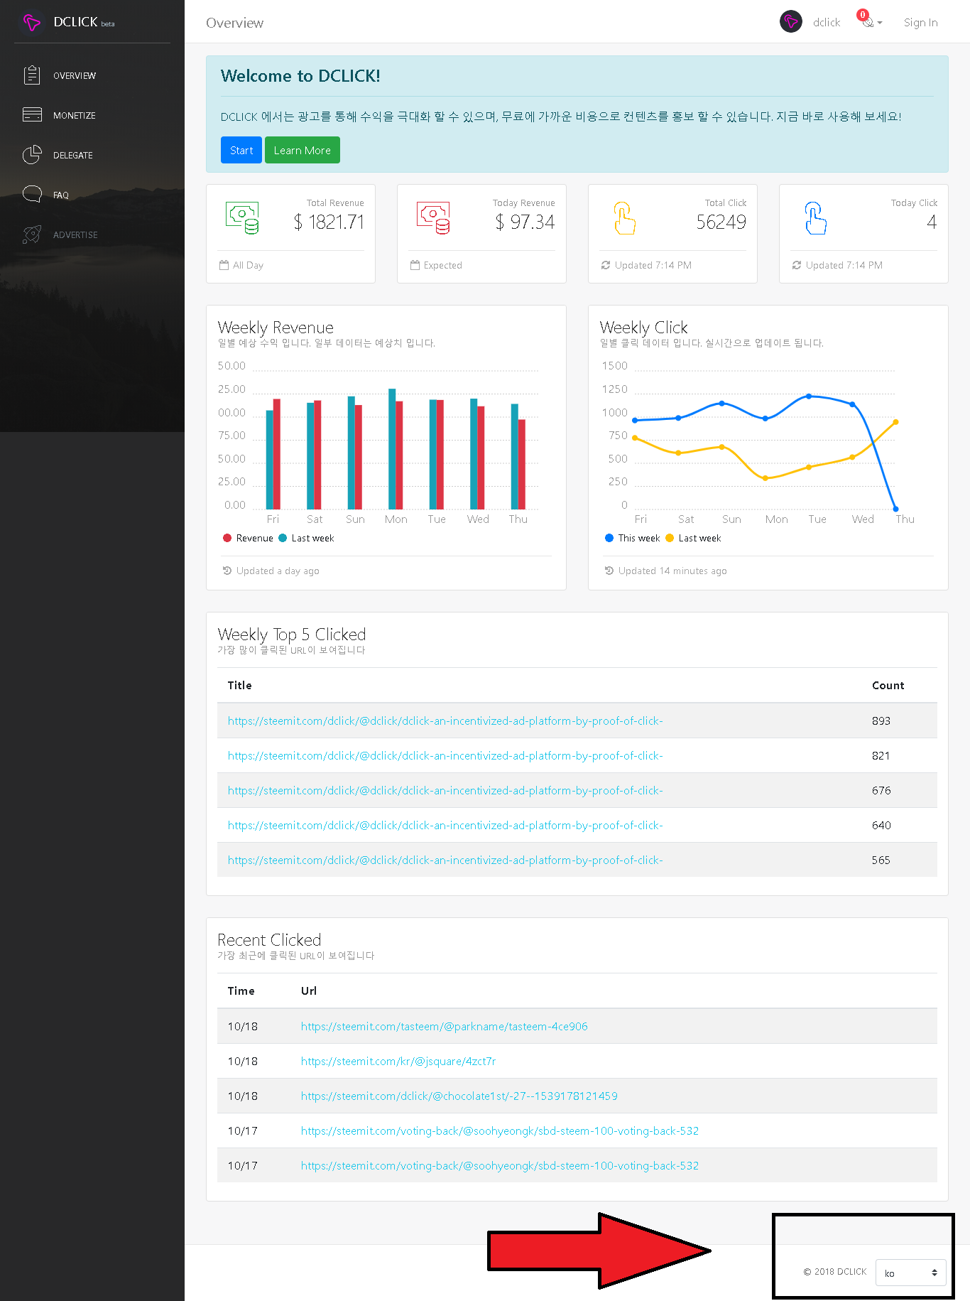
Task: Click the dclick profile avatar
Action: (791, 22)
